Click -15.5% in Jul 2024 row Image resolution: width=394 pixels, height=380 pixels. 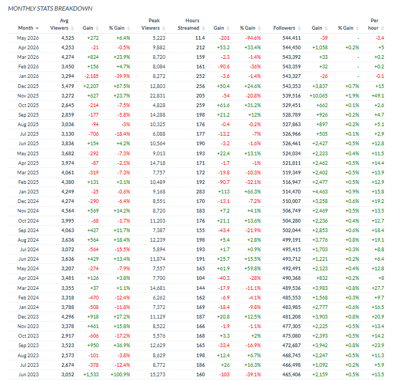click(x=122, y=250)
